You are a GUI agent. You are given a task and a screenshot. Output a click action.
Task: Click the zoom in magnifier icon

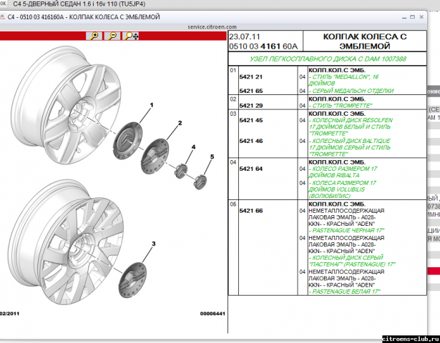[x=94, y=35]
